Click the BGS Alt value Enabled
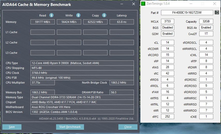 [206, 28]
